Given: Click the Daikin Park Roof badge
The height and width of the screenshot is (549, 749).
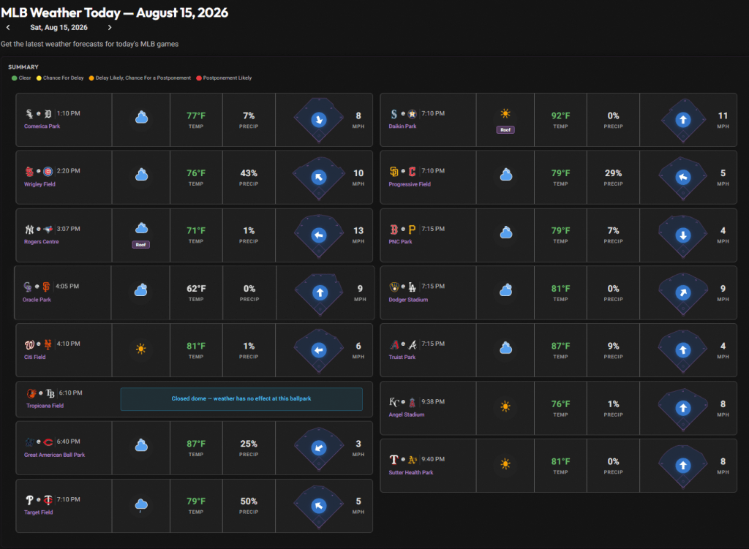Looking at the screenshot, I should click(x=505, y=130).
